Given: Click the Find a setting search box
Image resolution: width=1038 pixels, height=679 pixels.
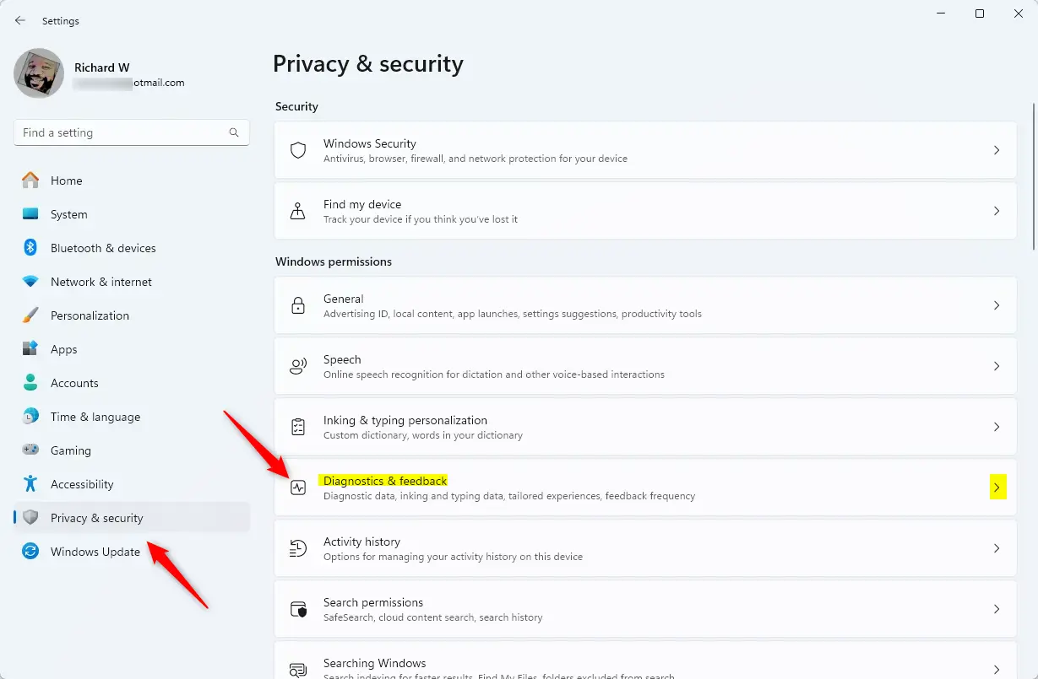Looking at the screenshot, I should 122,132.
